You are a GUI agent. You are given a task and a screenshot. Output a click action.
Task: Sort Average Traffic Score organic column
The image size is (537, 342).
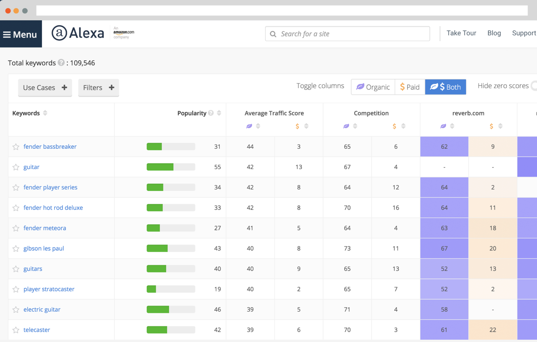258,126
